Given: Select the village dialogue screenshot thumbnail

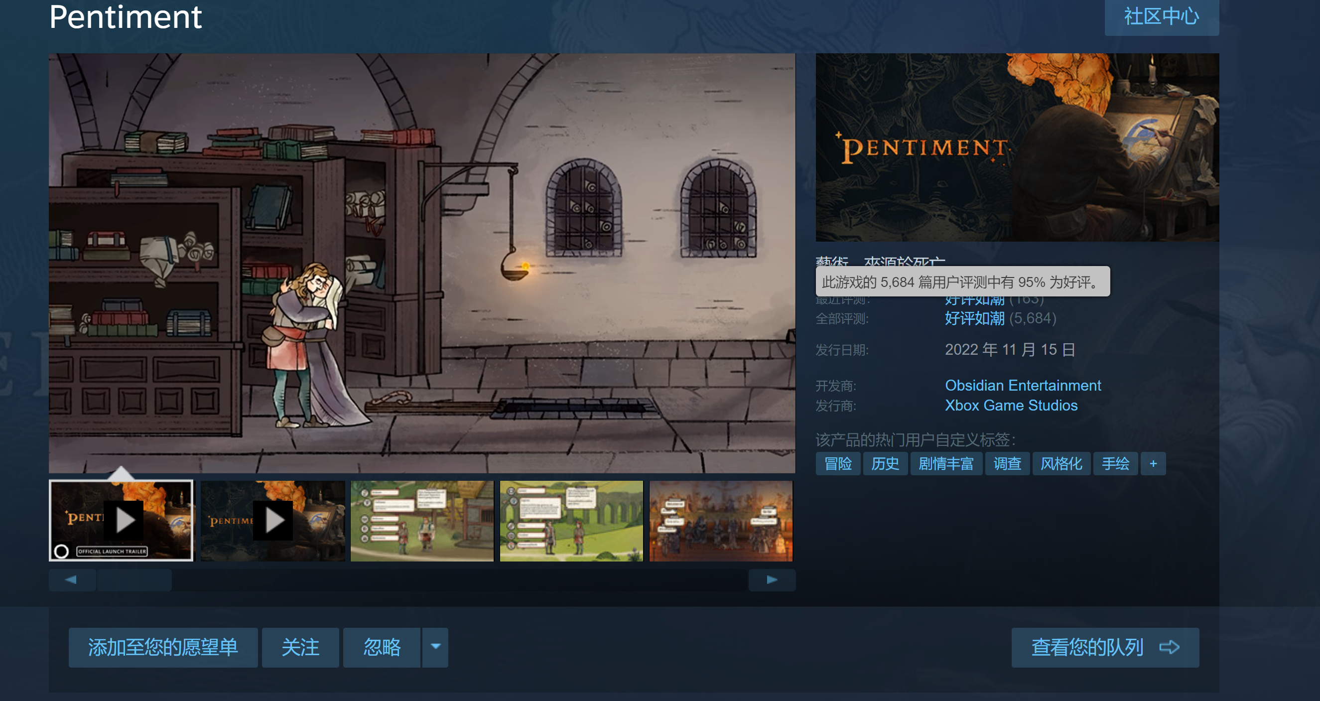Looking at the screenshot, I should coord(422,521).
